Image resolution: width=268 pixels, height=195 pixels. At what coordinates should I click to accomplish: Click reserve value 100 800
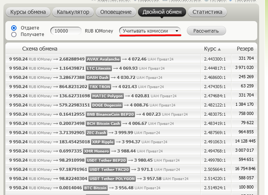point(246,187)
